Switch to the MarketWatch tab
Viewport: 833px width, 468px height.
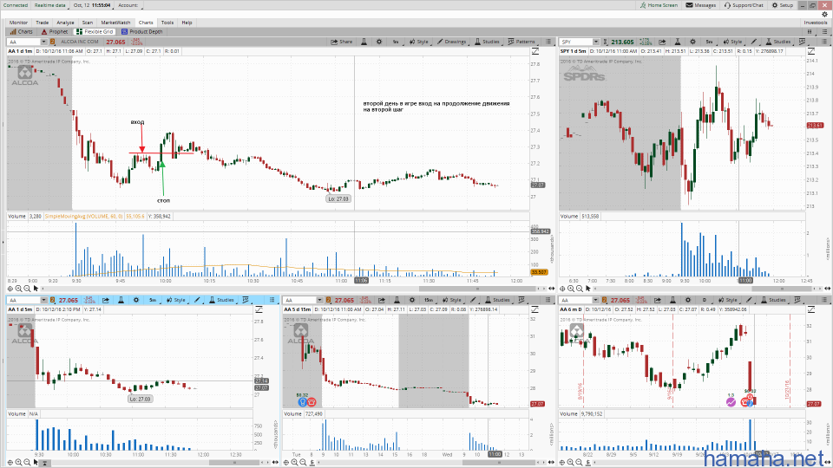coord(115,23)
